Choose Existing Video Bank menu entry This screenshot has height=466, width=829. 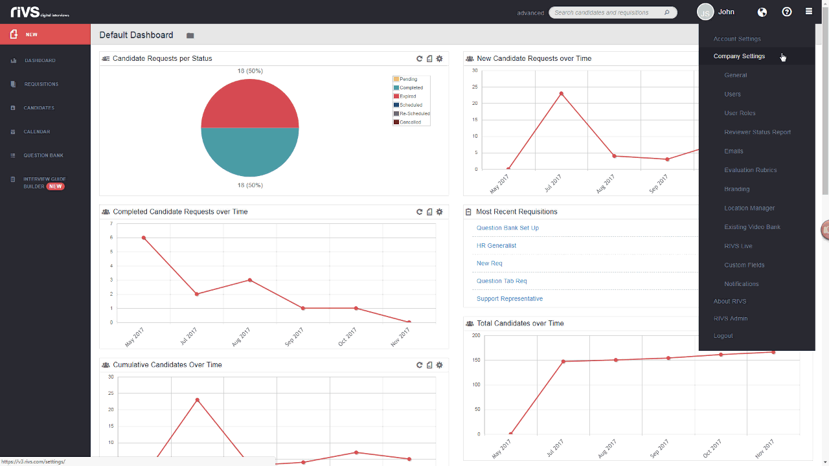pyautogui.click(x=753, y=227)
